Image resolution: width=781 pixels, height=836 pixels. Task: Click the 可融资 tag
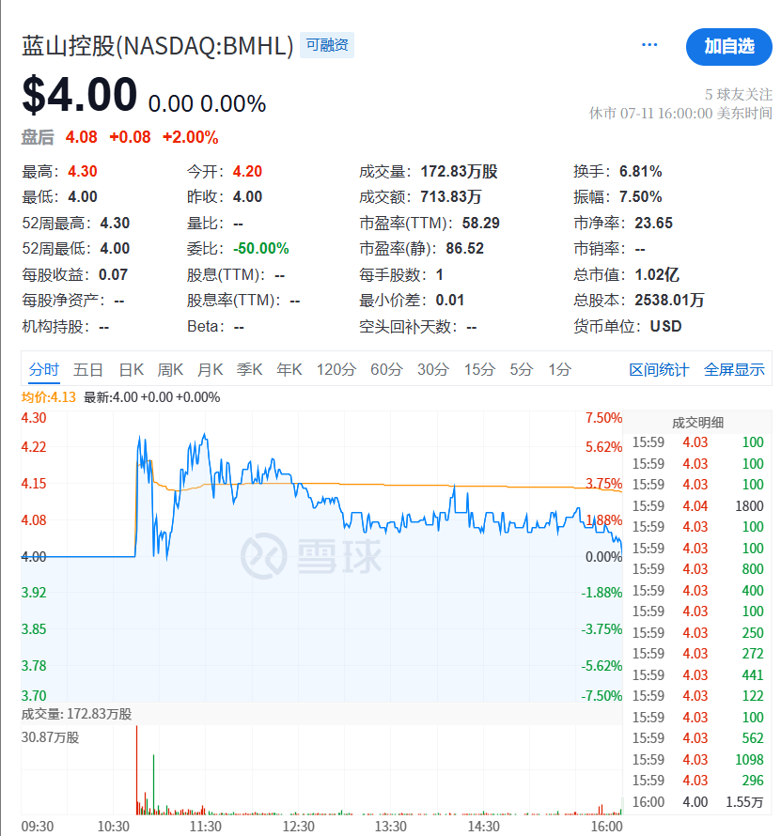[327, 45]
